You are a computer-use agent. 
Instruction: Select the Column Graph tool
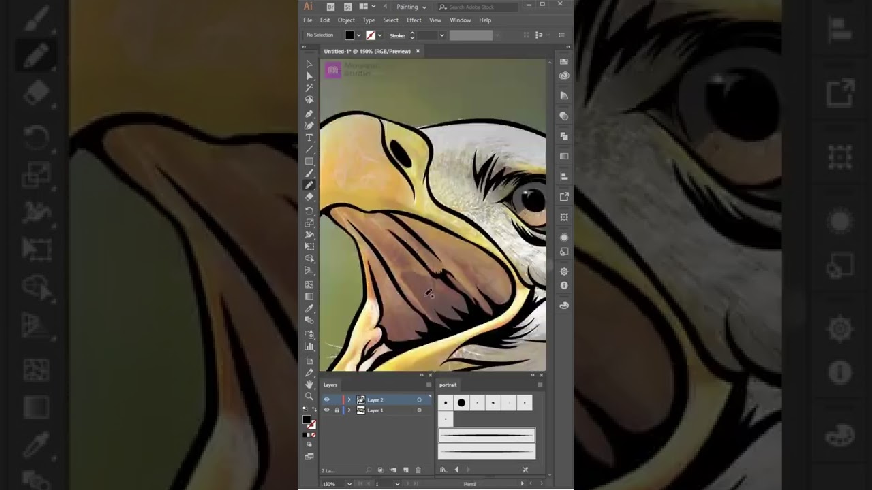pos(309,346)
